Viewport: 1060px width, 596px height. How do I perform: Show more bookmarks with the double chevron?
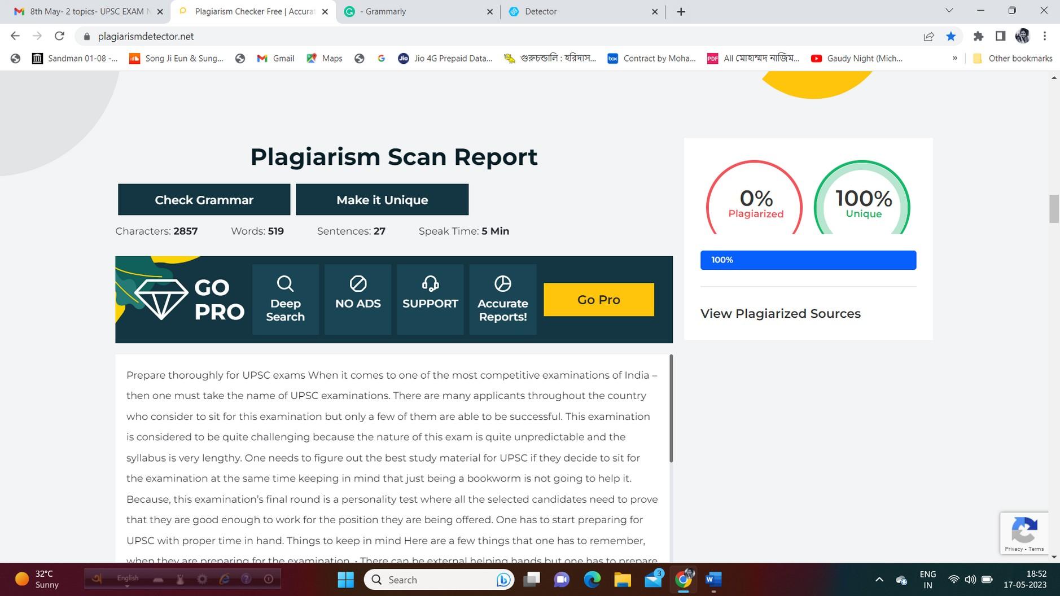[x=955, y=58]
